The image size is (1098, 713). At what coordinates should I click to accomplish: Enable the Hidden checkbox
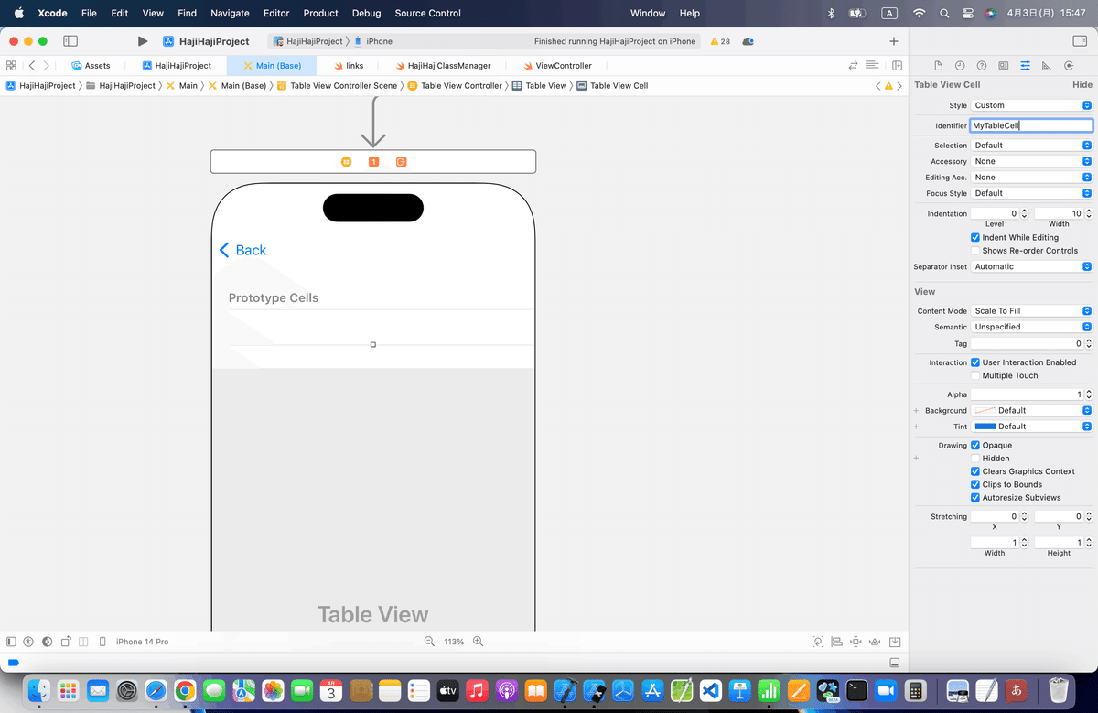click(x=975, y=459)
